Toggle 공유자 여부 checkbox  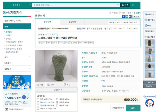57,105
